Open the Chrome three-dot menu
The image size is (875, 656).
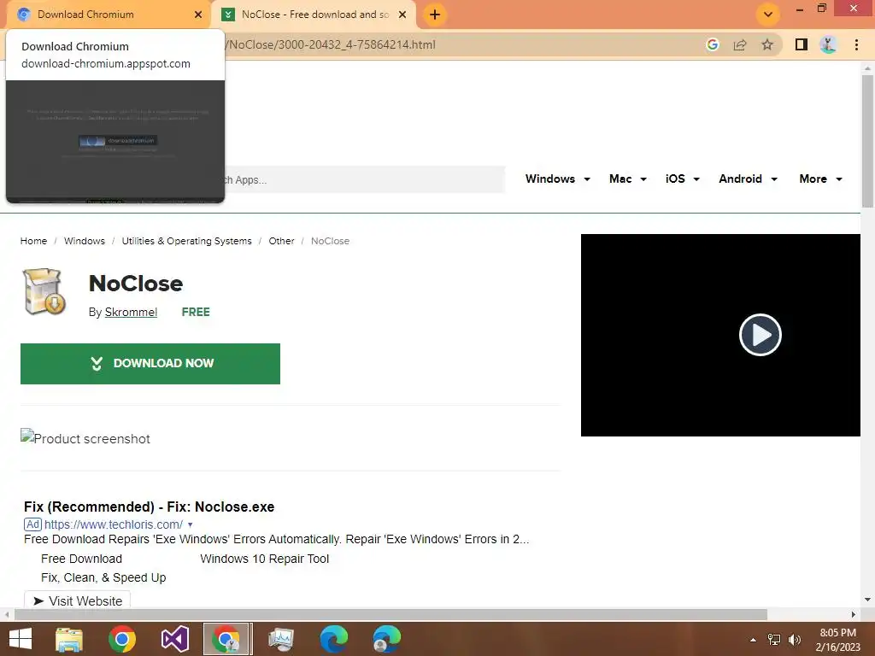tap(856, 44)
